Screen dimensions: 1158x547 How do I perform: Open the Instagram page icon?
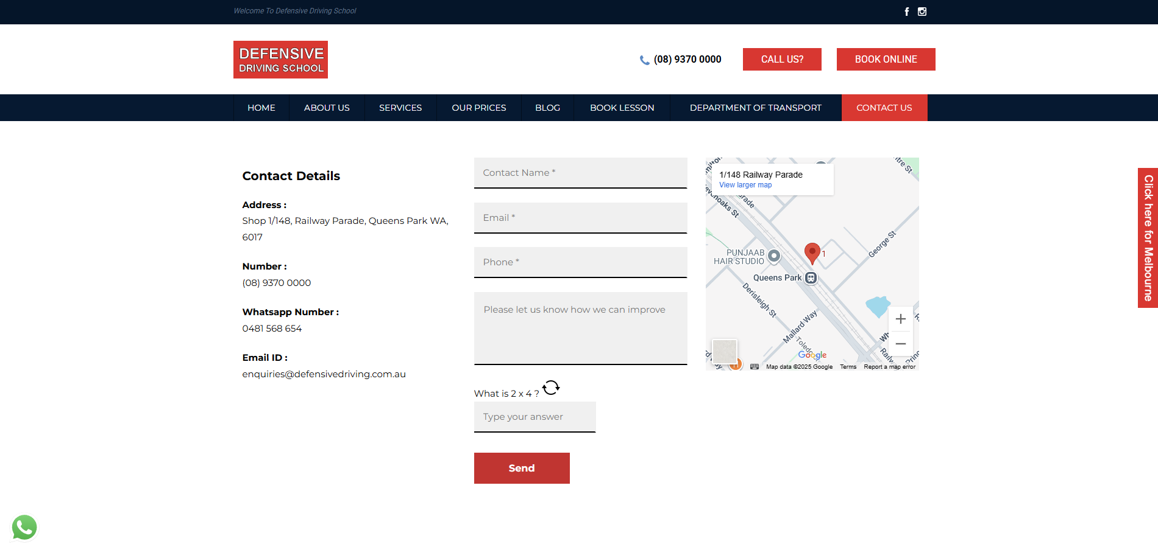[x=922, y=12]
